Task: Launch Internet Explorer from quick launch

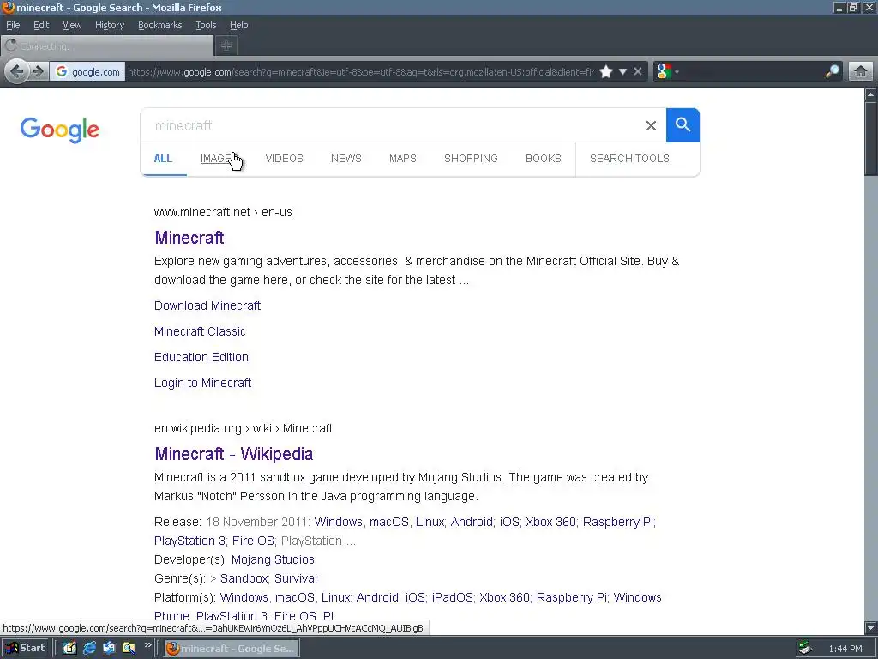Action: [x=89, y=649]
